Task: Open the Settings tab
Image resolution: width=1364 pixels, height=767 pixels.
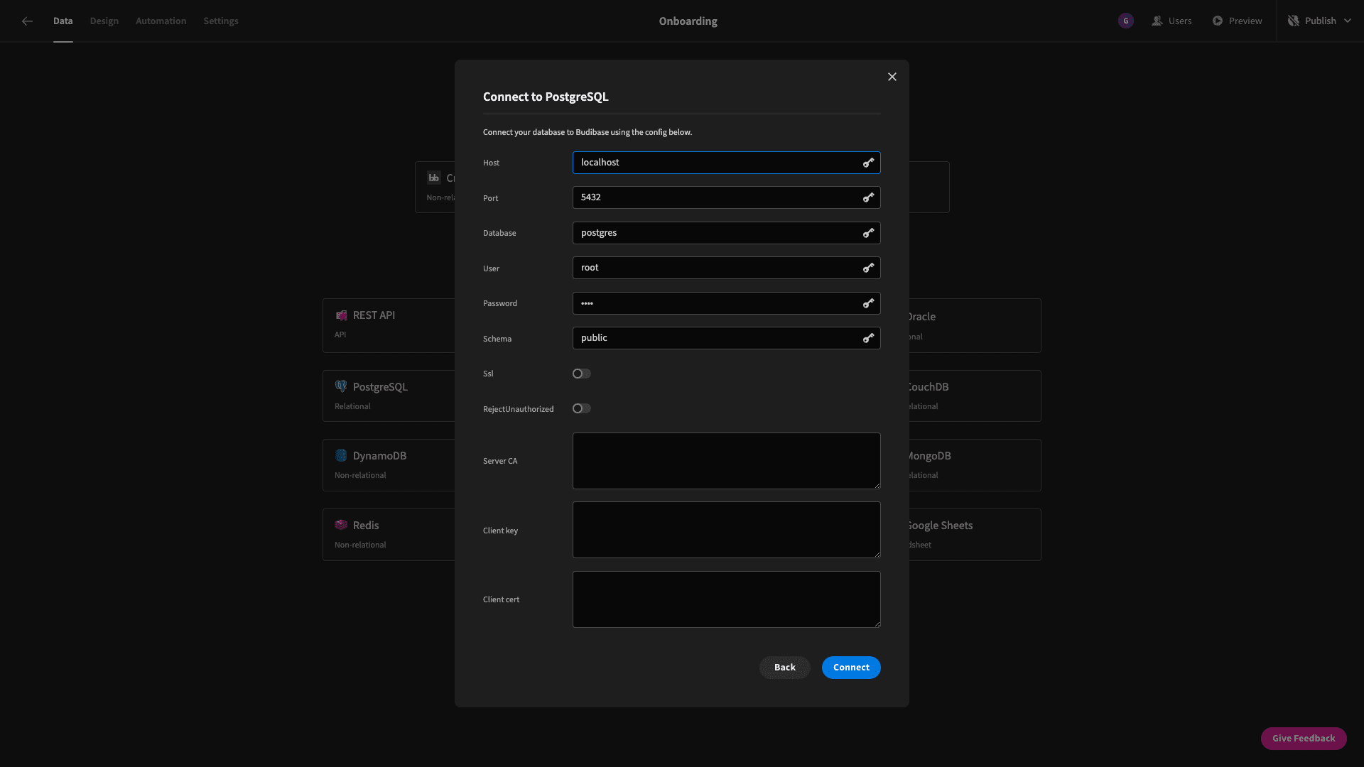Action: click(221, 21)
